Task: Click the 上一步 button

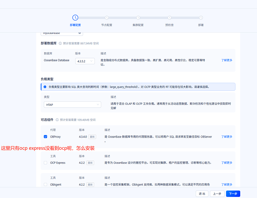Action: pyautogui.click(x=217, y=194)
